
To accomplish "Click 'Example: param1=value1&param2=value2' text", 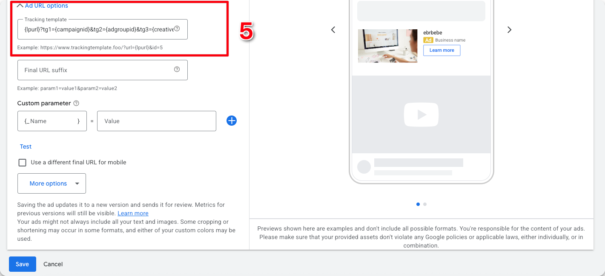I will point(67,88).
